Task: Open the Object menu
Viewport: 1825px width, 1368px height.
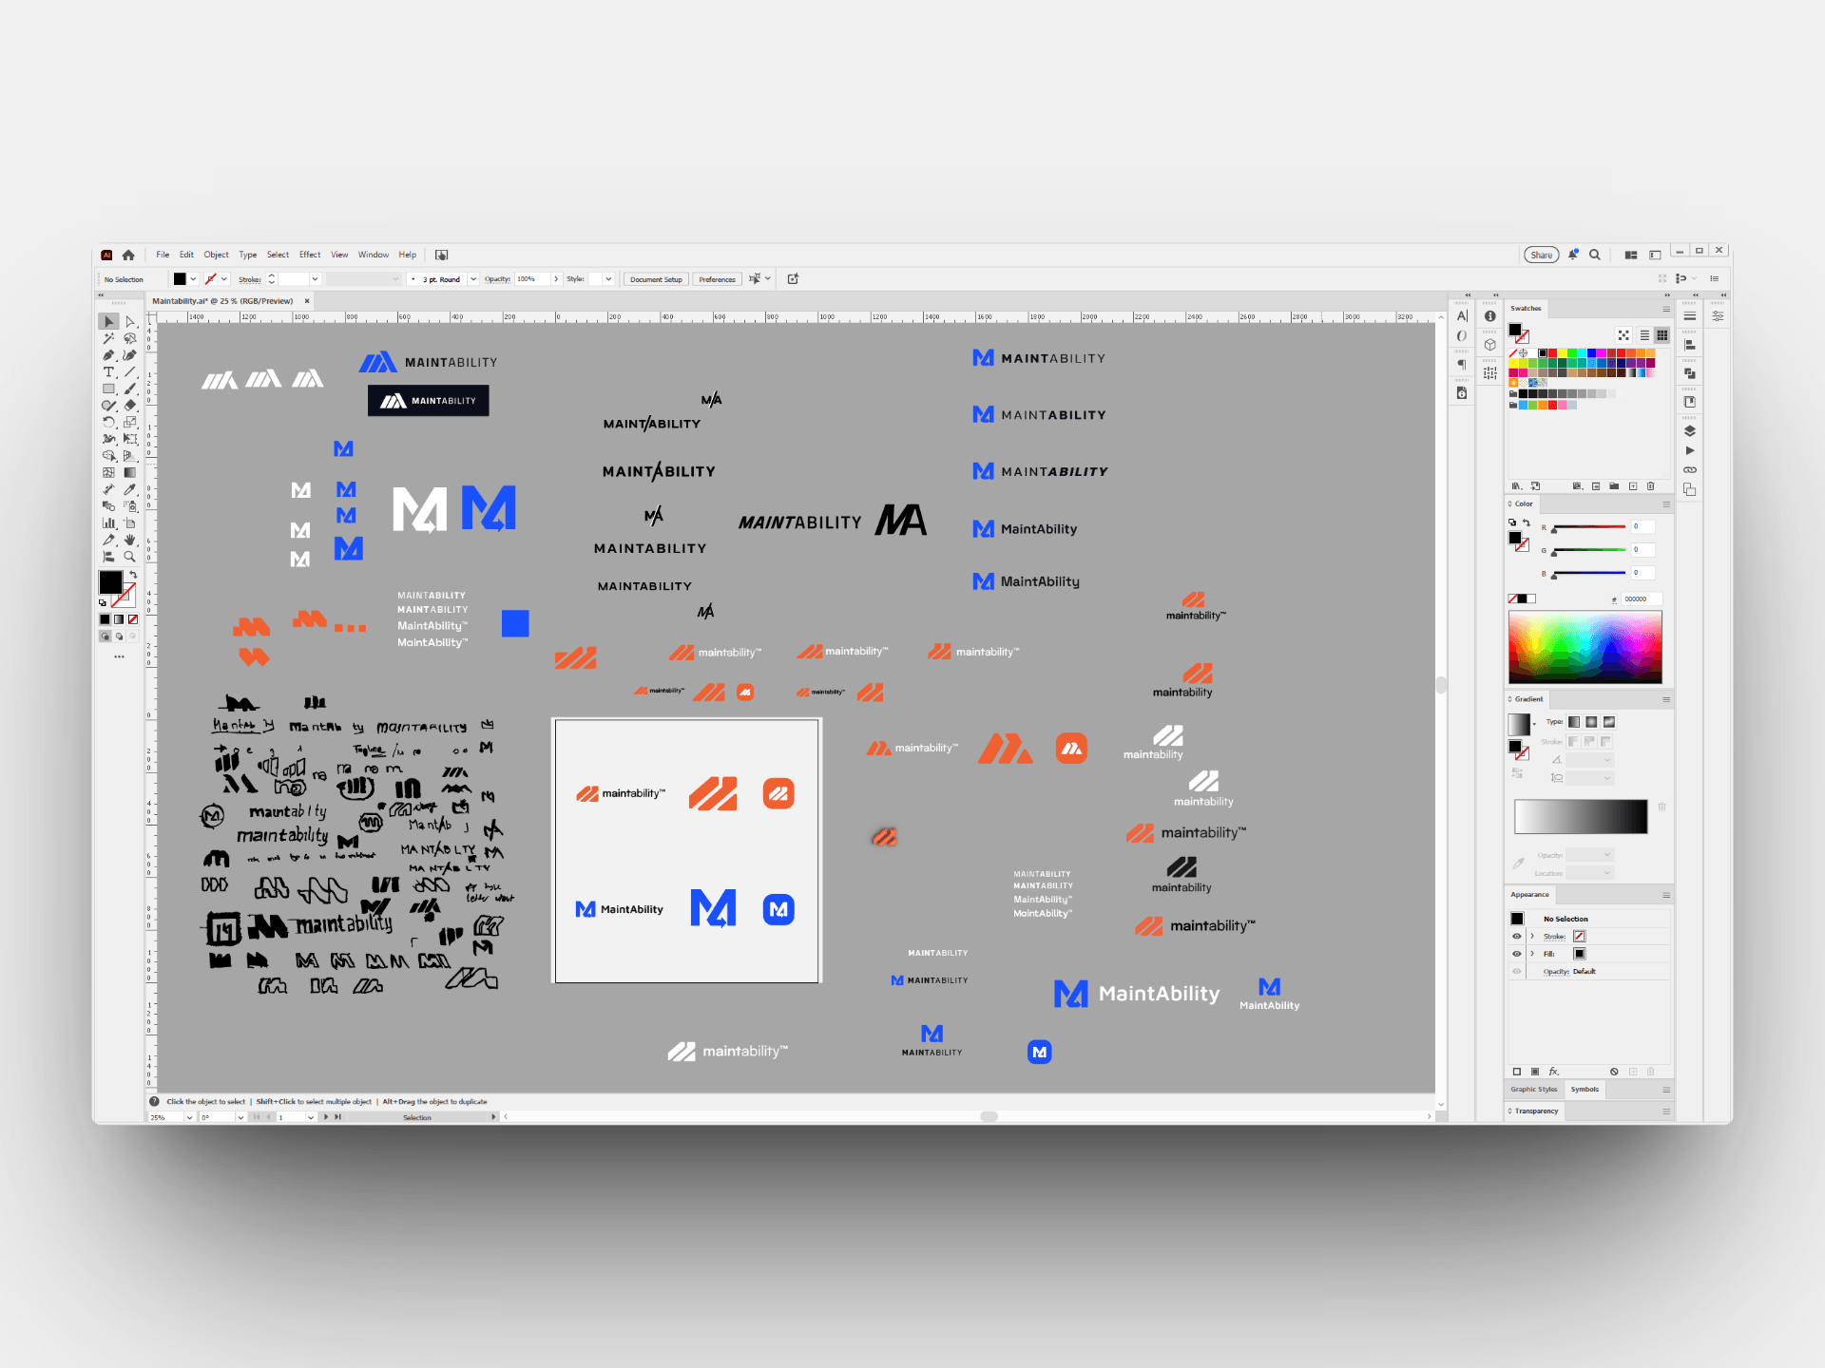Action: (216, 255)
